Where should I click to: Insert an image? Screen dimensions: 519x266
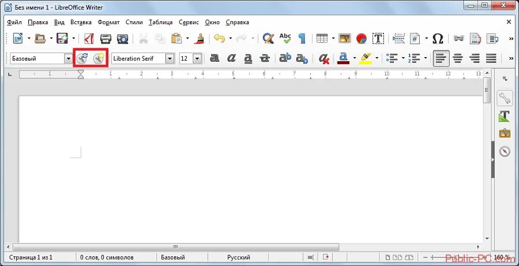pos(345,39)
